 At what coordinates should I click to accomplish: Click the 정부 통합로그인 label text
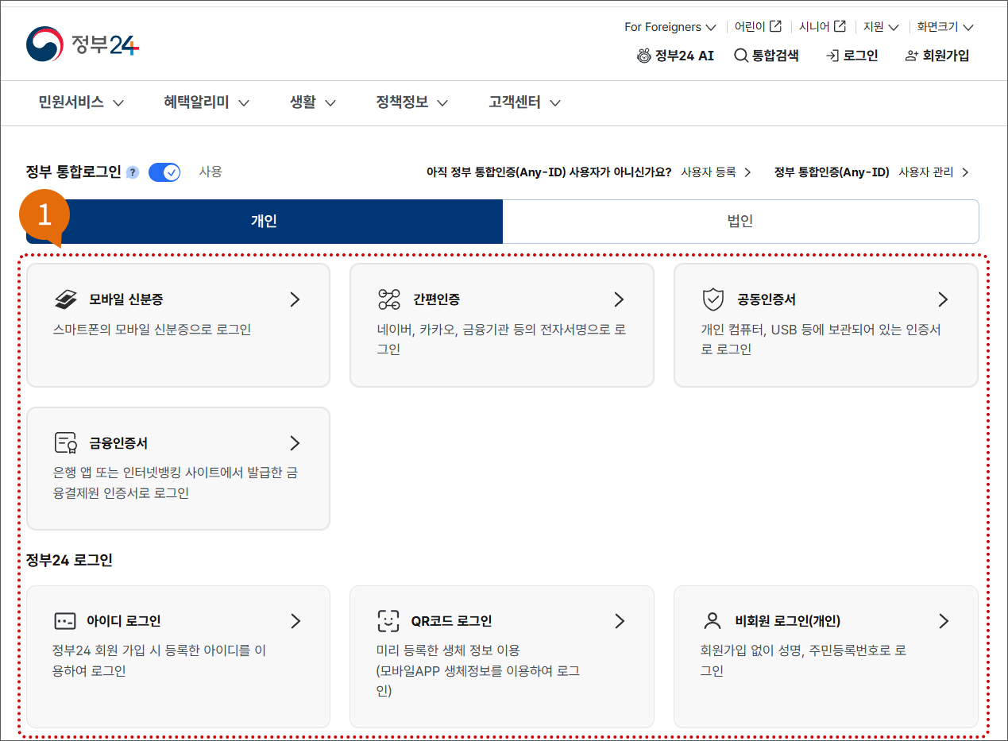tap(73, 172)
